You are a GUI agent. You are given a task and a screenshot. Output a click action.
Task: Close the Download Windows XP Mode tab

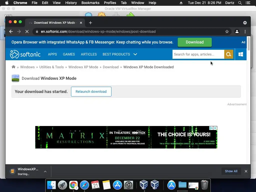81,23
